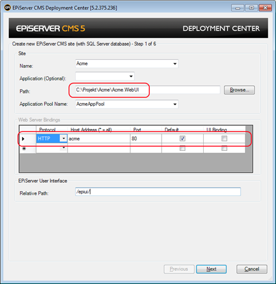
Task: Click the Acme text in the Name field
Action: (82, 63)
